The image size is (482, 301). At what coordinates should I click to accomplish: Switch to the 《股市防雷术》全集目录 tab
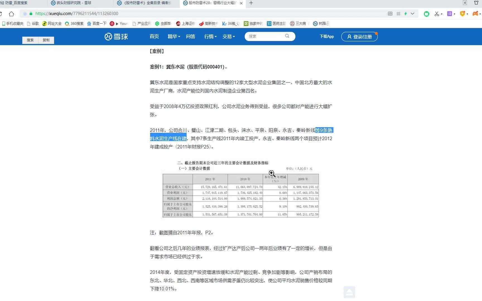coord(146,3)
